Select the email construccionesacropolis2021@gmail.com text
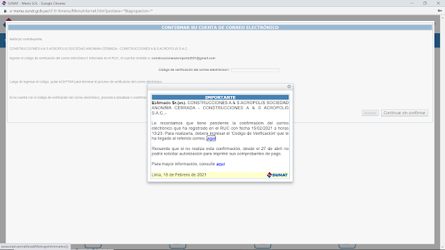Viewport: 445px width, 250px height. (184, 58)
